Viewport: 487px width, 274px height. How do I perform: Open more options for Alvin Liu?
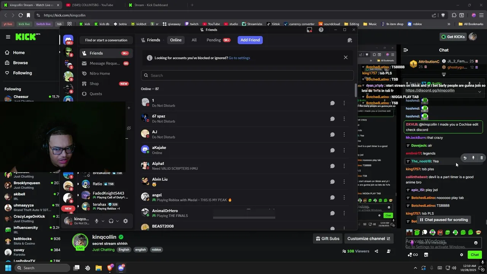[344, 182]
